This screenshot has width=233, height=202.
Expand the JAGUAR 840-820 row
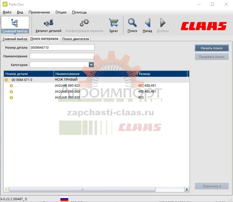click(11, 86)
